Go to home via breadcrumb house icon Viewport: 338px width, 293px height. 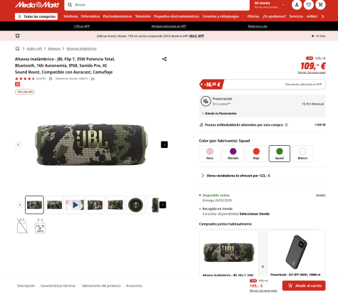click(x=17, y=48)
